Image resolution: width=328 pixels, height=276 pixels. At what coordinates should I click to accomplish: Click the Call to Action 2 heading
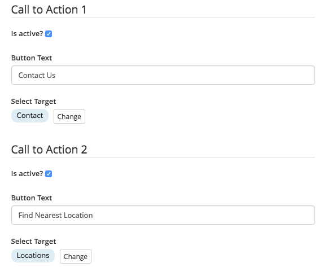(x=49, y=150)
